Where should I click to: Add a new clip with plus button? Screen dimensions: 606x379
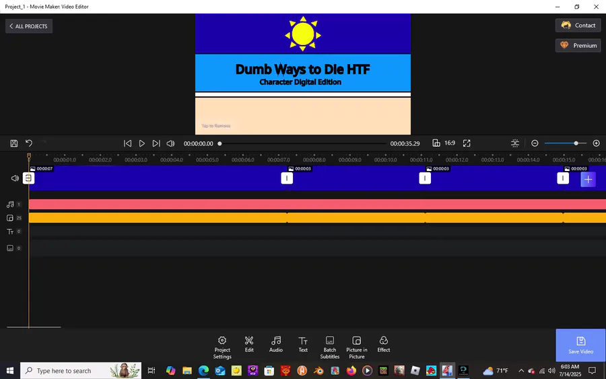pyautogui.click(x=588, y=179)
